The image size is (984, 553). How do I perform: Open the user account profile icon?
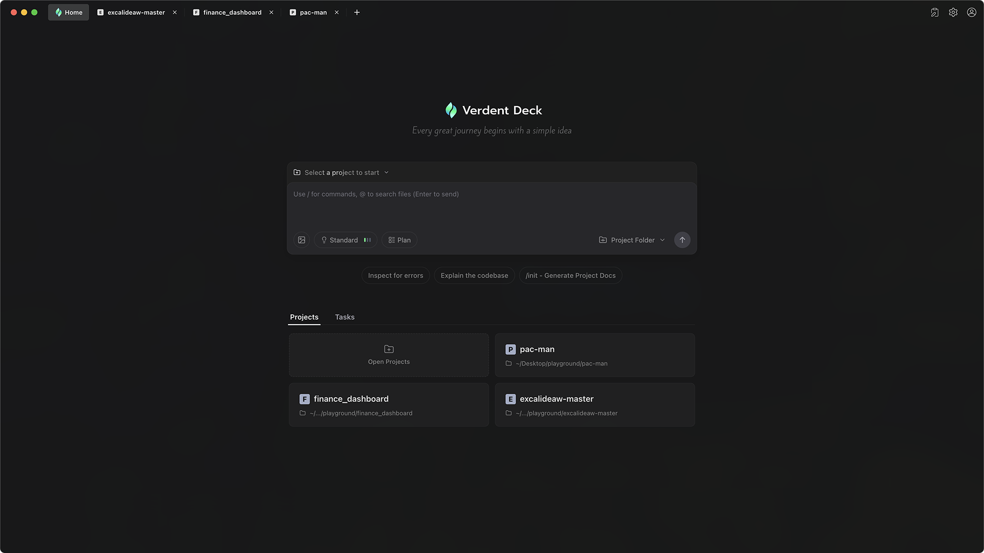(x=971, y=12)
